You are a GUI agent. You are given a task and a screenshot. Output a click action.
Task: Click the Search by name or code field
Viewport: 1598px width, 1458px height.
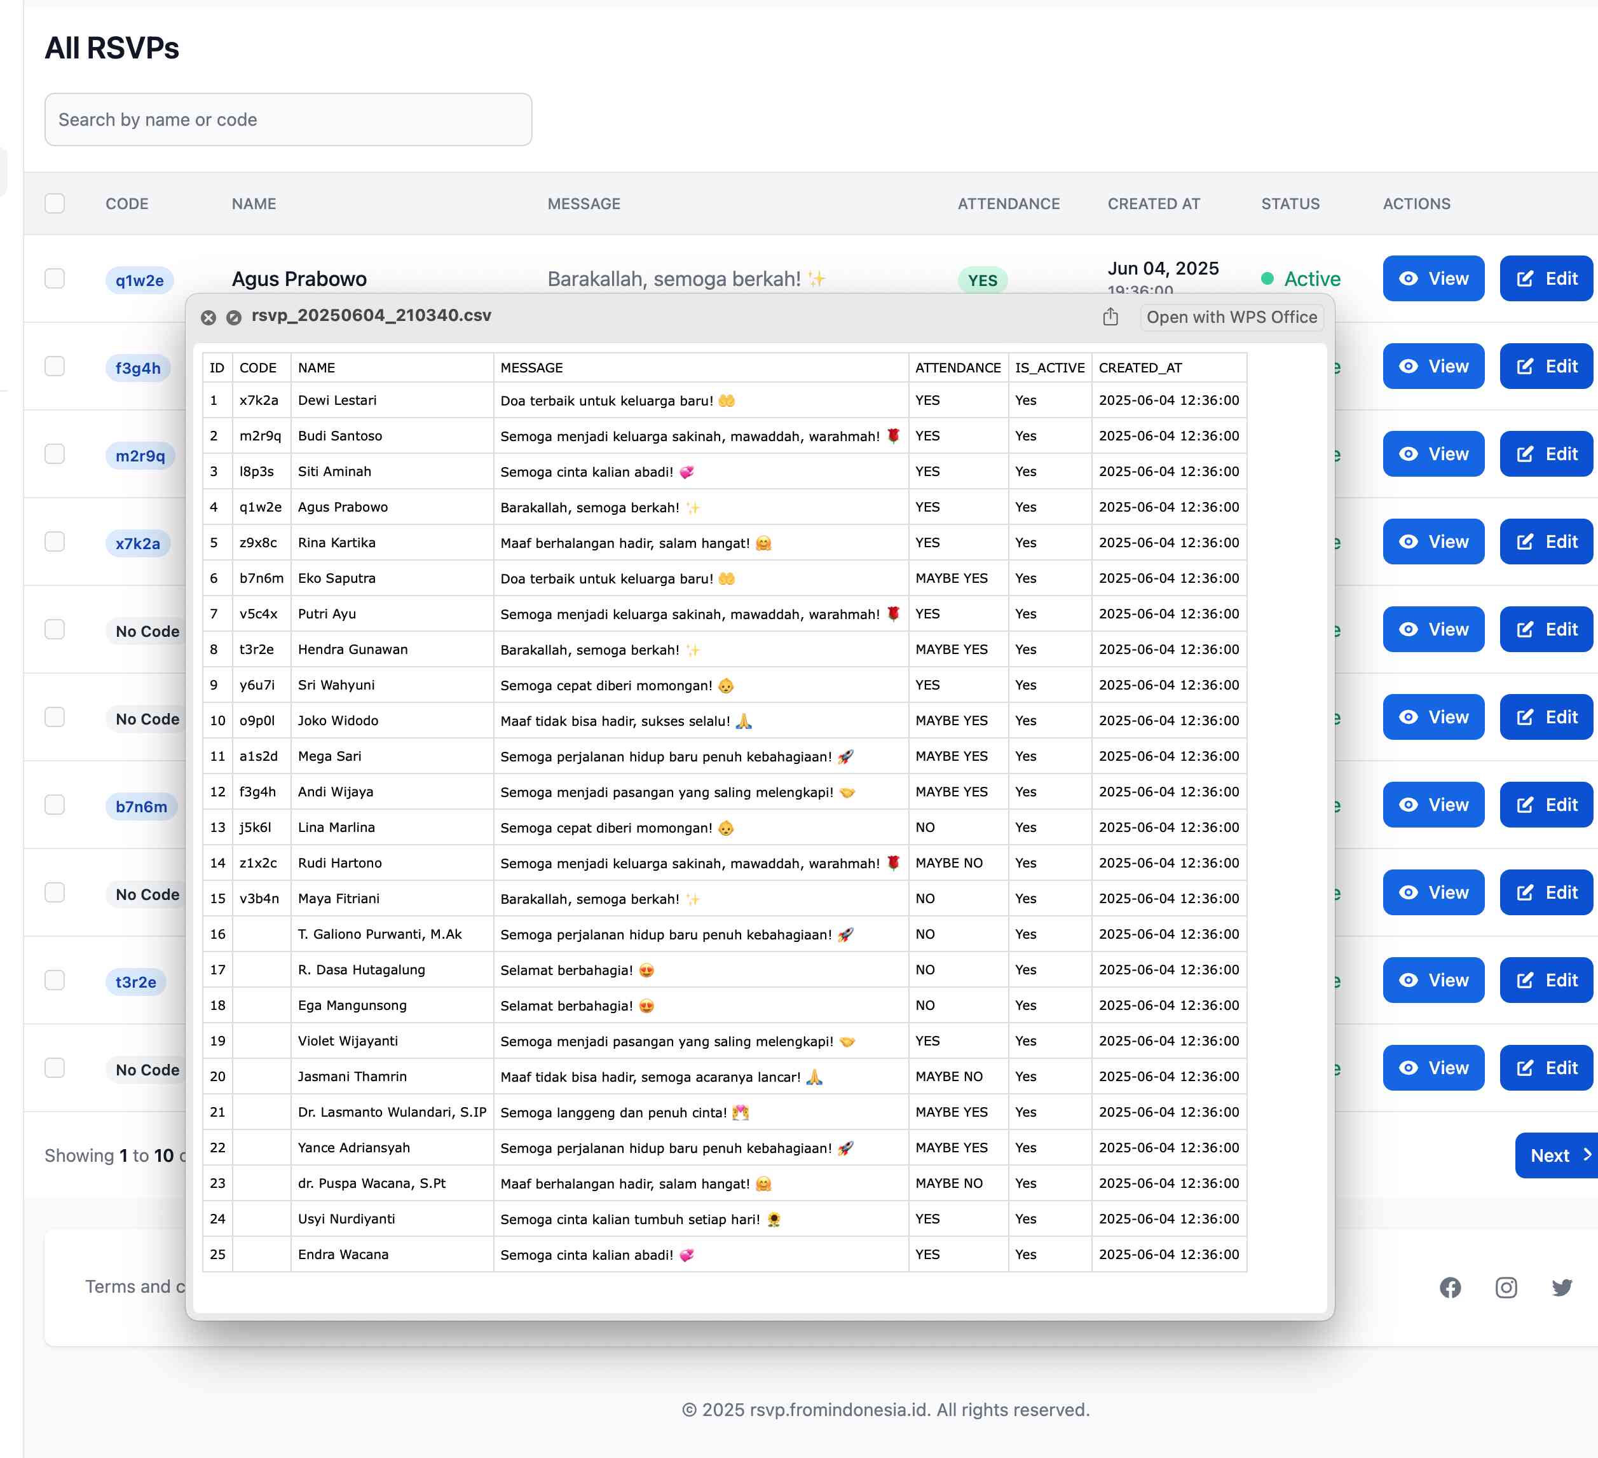click(x=288, y=119)
